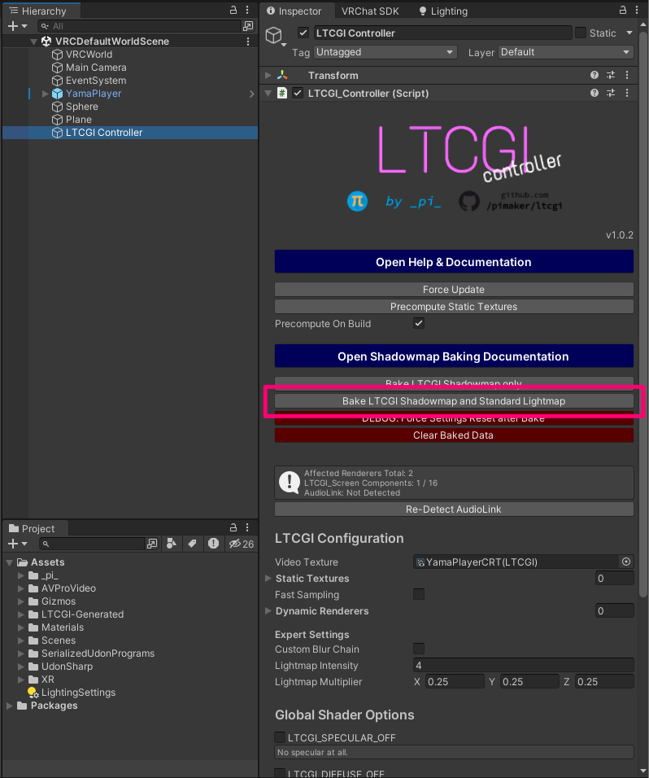Open LTCGI_Controller help icon

595,93
